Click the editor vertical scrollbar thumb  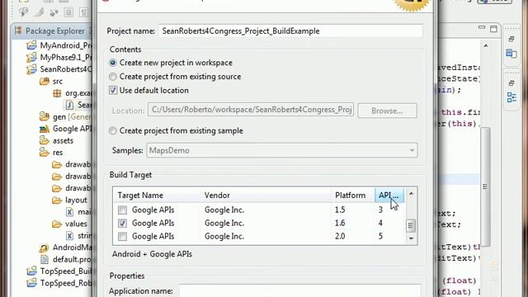pos(485,187)
